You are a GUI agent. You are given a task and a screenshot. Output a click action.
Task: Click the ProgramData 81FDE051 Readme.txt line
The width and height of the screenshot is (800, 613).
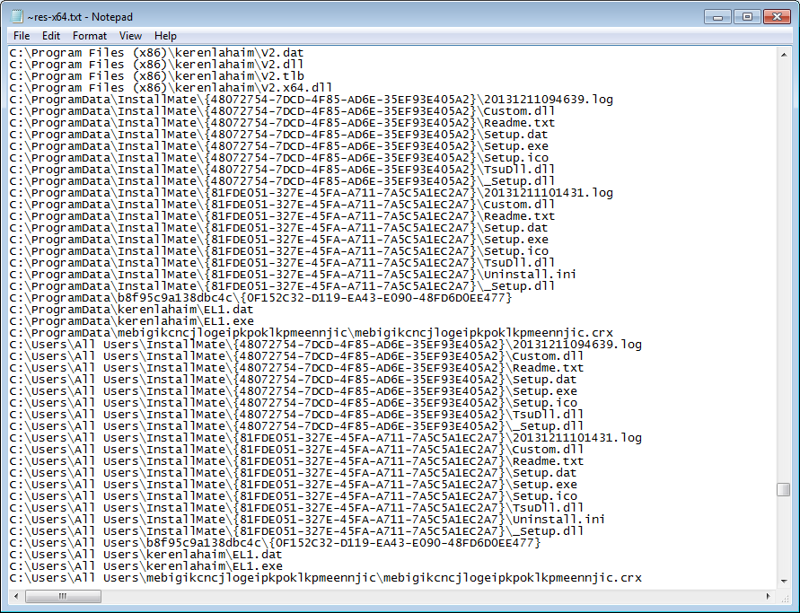282,216
